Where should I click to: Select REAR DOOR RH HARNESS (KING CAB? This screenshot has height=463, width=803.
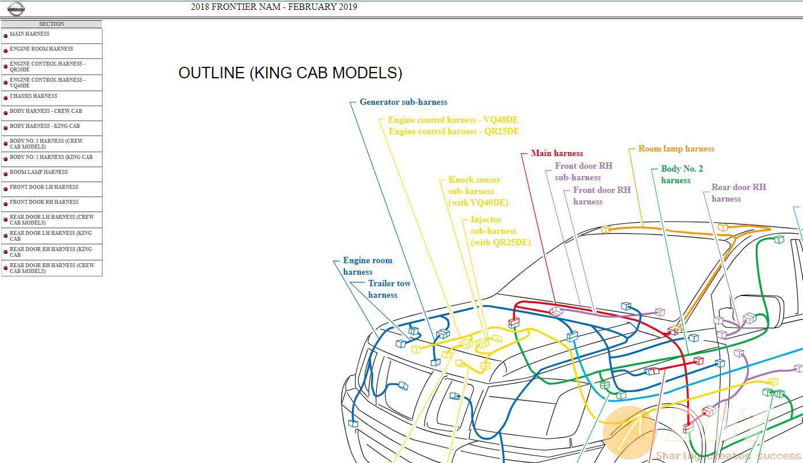click(51, 252)
